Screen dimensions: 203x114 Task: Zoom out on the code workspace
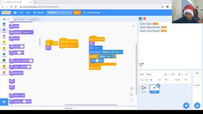[x=131, y=94]
